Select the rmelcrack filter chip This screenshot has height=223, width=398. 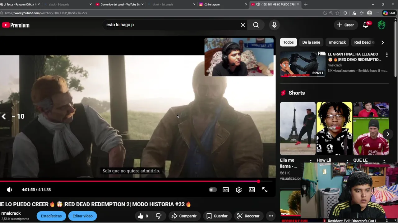pos(337,42)
